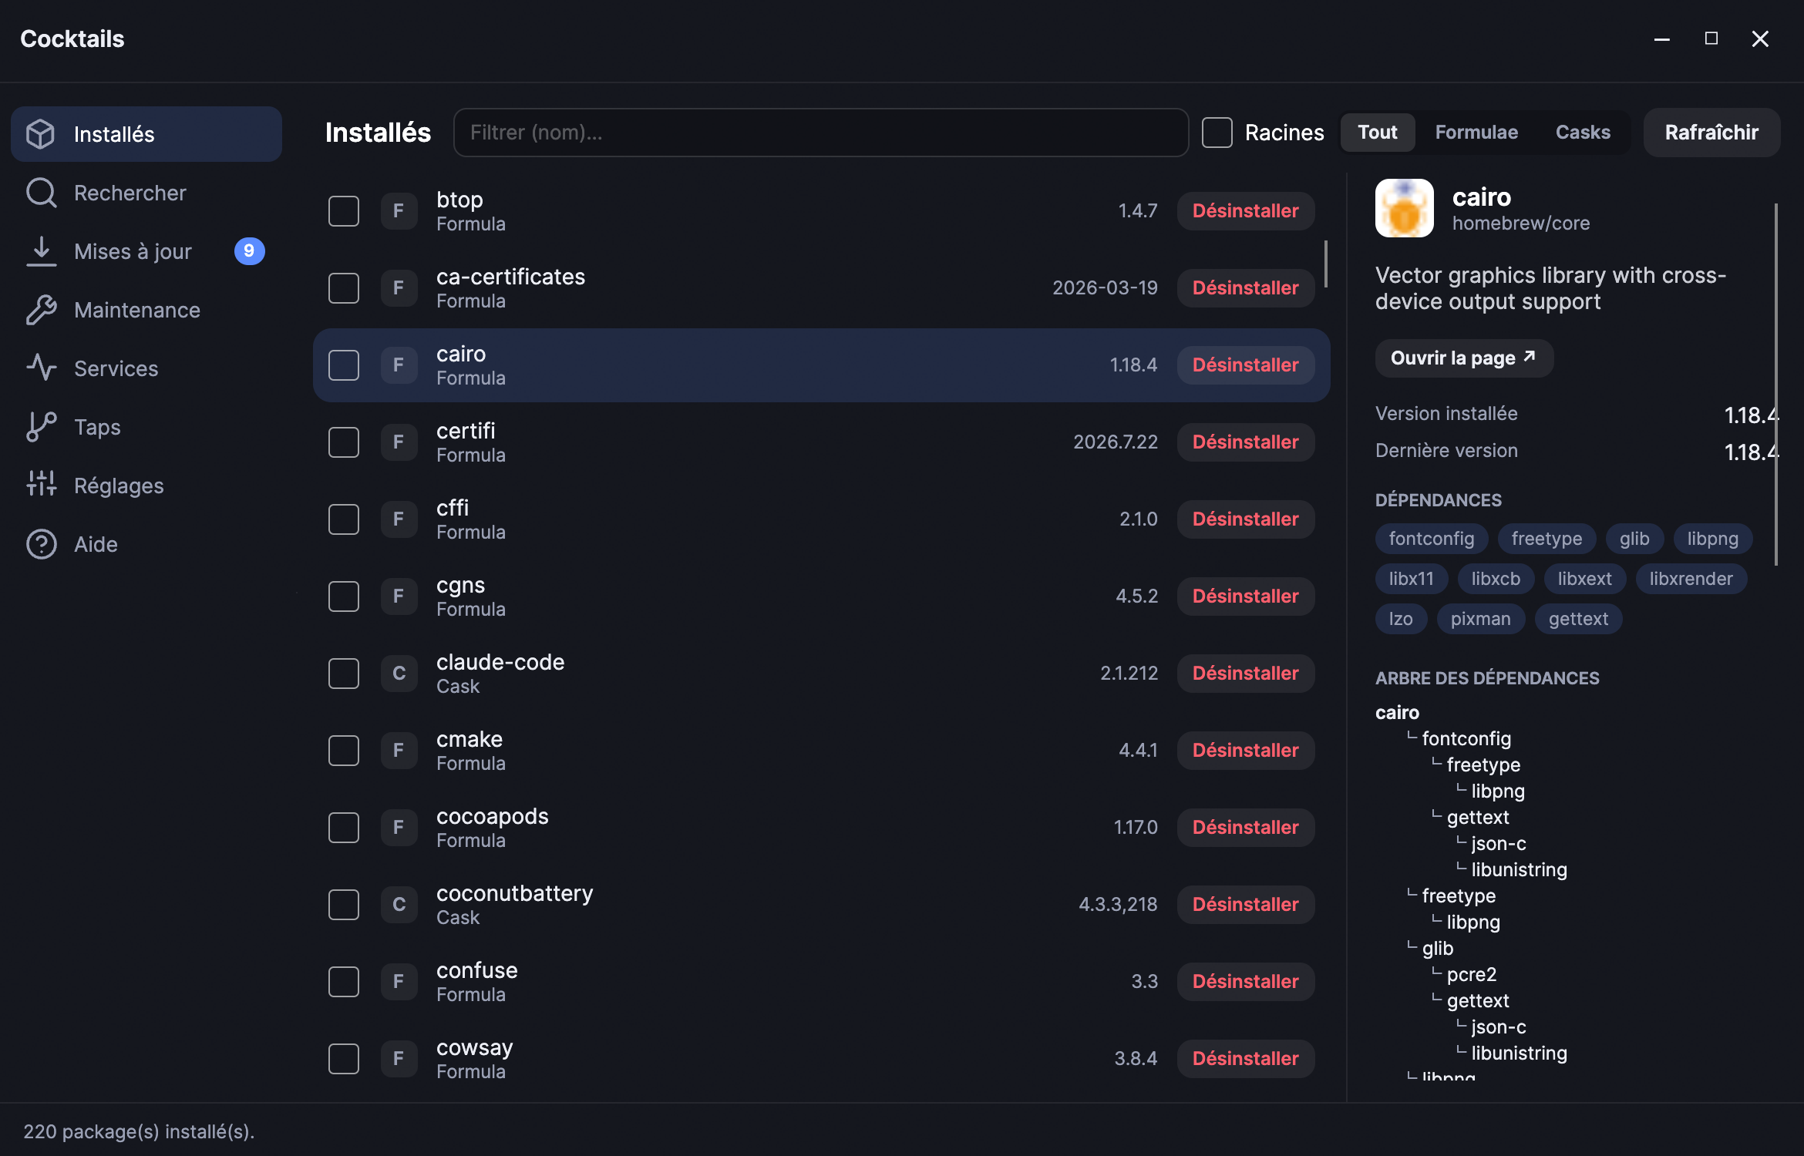
Task: Toggle the Racines checkbox
Action: tap(1217, 133)
